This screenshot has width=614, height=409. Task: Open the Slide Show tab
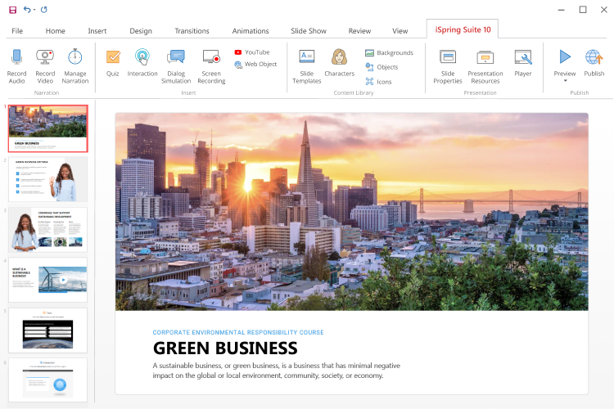click(309, 31)
